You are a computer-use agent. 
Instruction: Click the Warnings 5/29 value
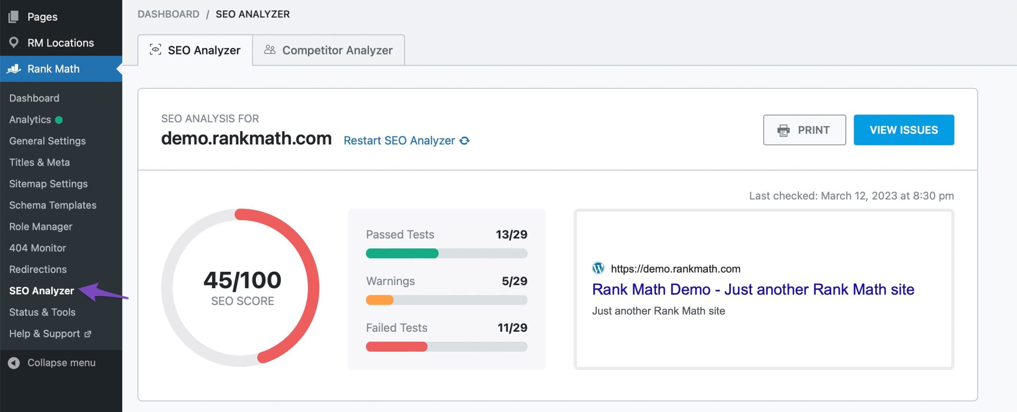tap(514, 281)
